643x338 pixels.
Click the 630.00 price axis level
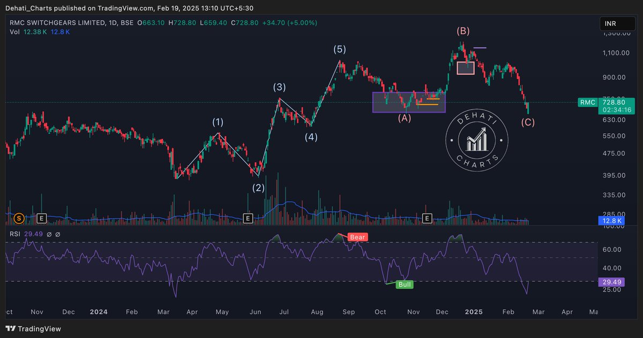(x=614, y=120)
